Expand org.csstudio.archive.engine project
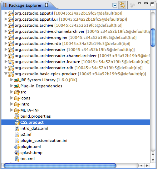Viewport: 157px width, 169px height. (6, 37)
